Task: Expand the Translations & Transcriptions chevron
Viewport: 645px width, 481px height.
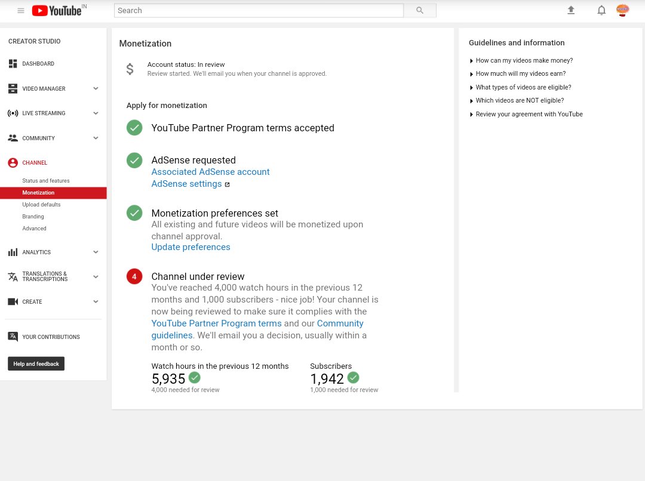Action: (x=96, y=277)
